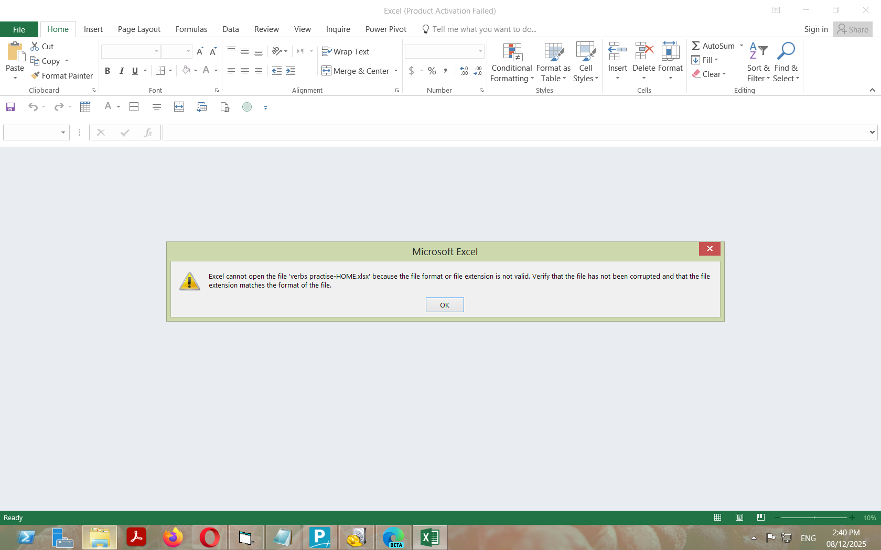
Task: Apply Comma Style number format
Action: [x=446, y=71]
